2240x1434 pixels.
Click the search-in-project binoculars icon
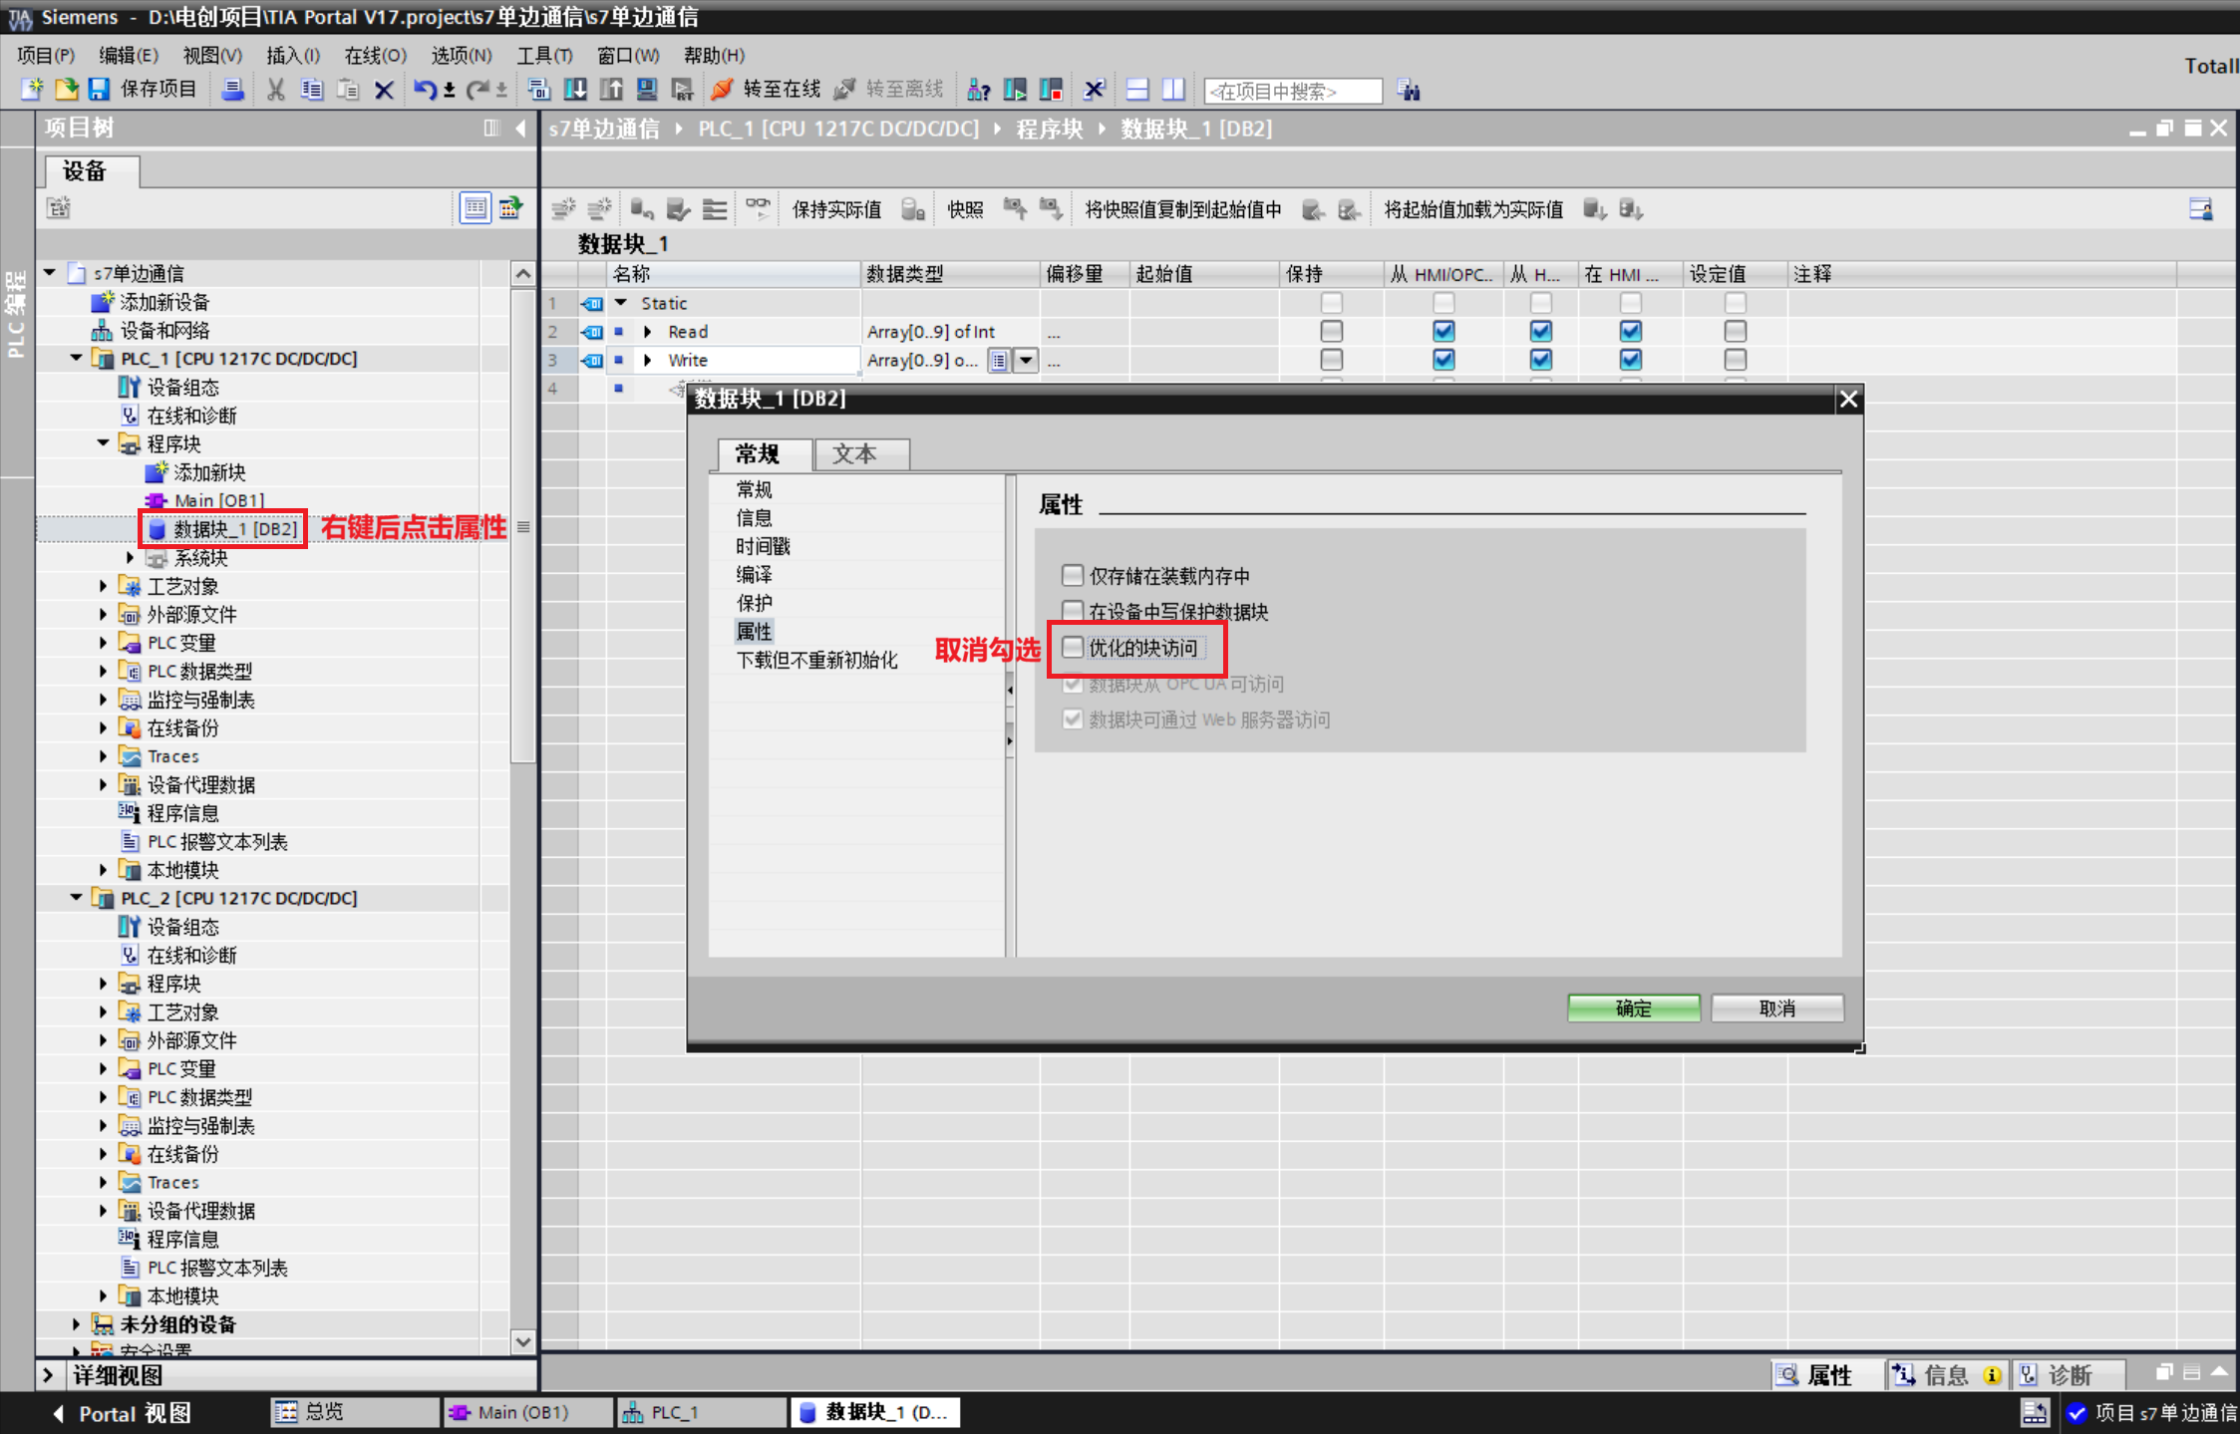pos(1409,91)
